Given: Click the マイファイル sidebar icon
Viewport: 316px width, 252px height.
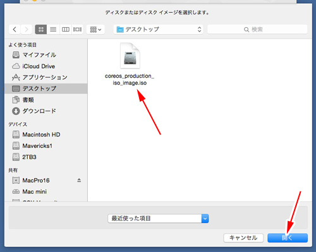Looking at the screenshot, I should click(16, 55).
